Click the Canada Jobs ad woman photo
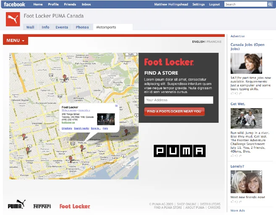 coord(246,63)
